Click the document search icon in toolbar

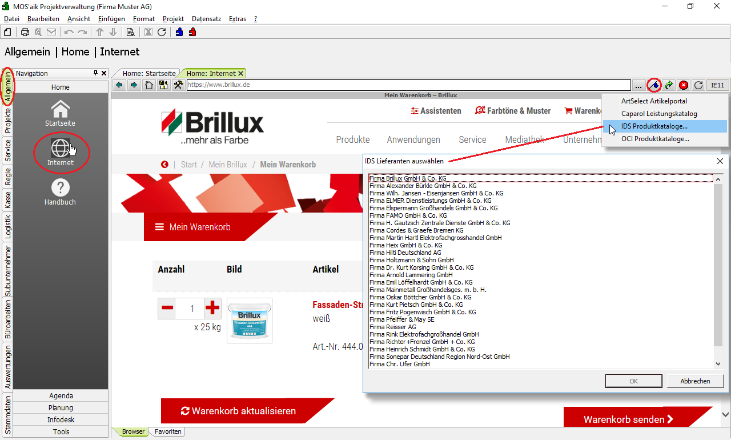point(130,32)
